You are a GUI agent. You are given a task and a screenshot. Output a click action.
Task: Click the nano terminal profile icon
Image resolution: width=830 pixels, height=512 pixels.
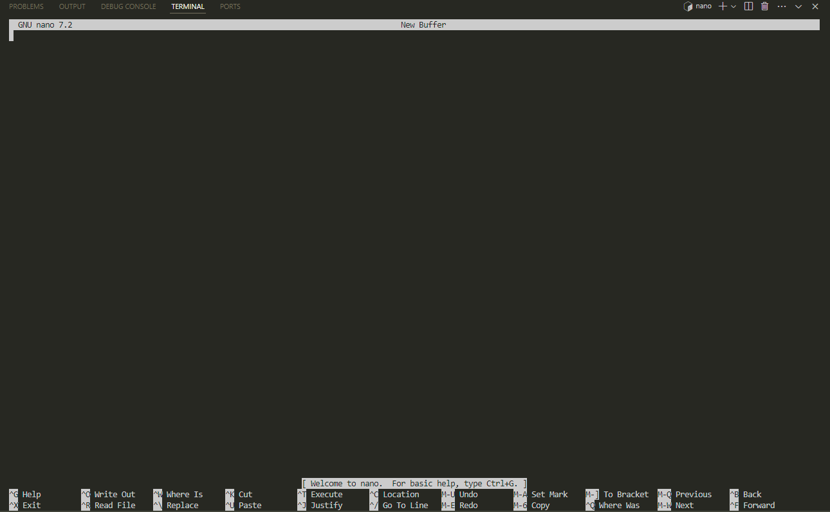688,6
